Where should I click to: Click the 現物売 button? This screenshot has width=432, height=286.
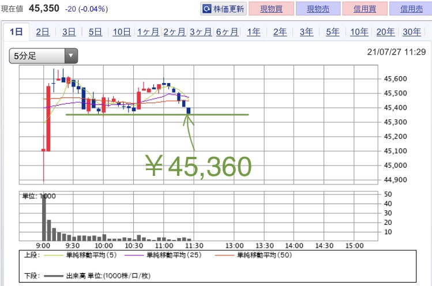click(318, 9)
